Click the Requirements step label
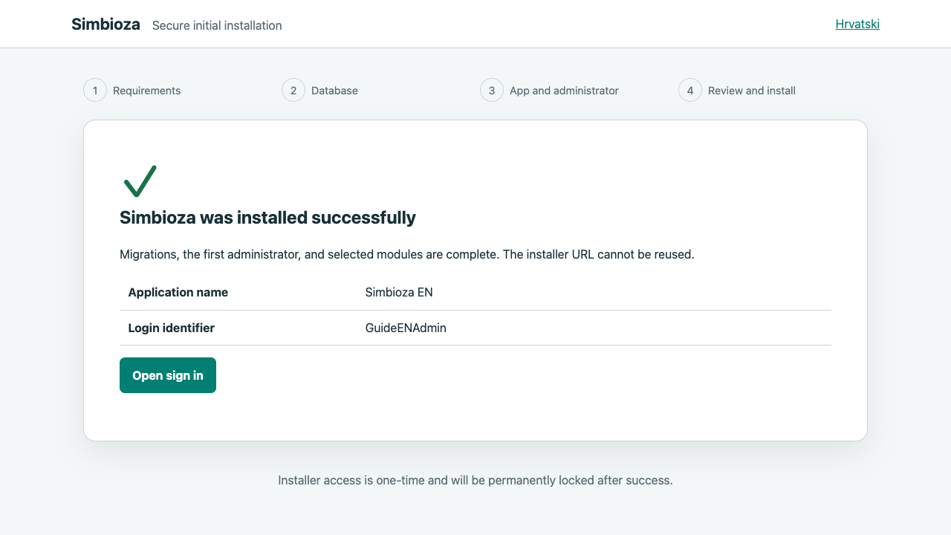The width and height of the screenshot is (951, 535). [147, 91]
